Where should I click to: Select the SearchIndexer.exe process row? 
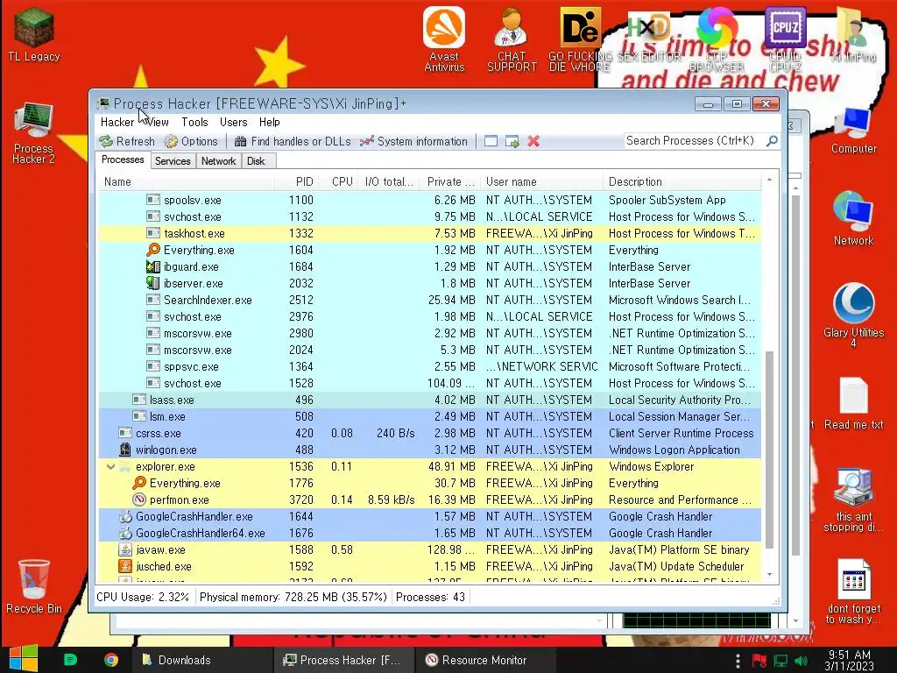point(430,300)
